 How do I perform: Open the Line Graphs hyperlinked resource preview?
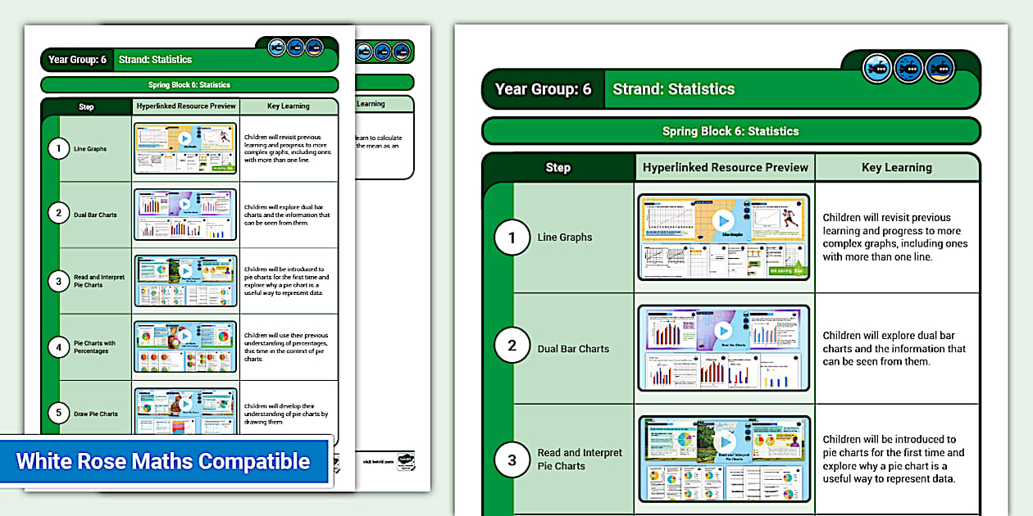point(723,238)
